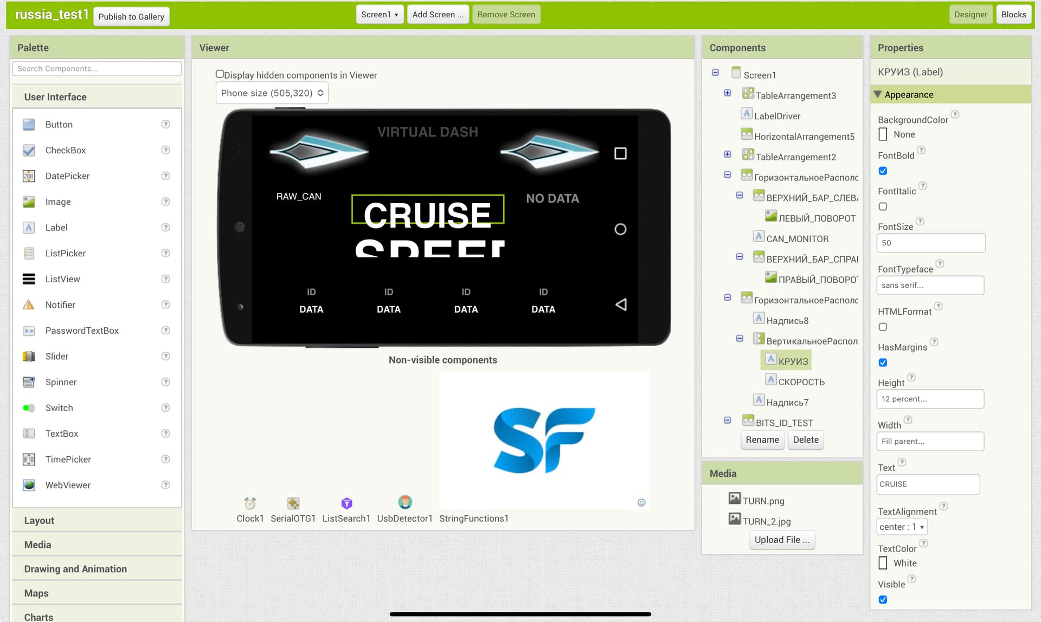This screenshot has width=1041, height=622.
Task: Click the UsbDetector1 component icon
Action: [404, 503]
